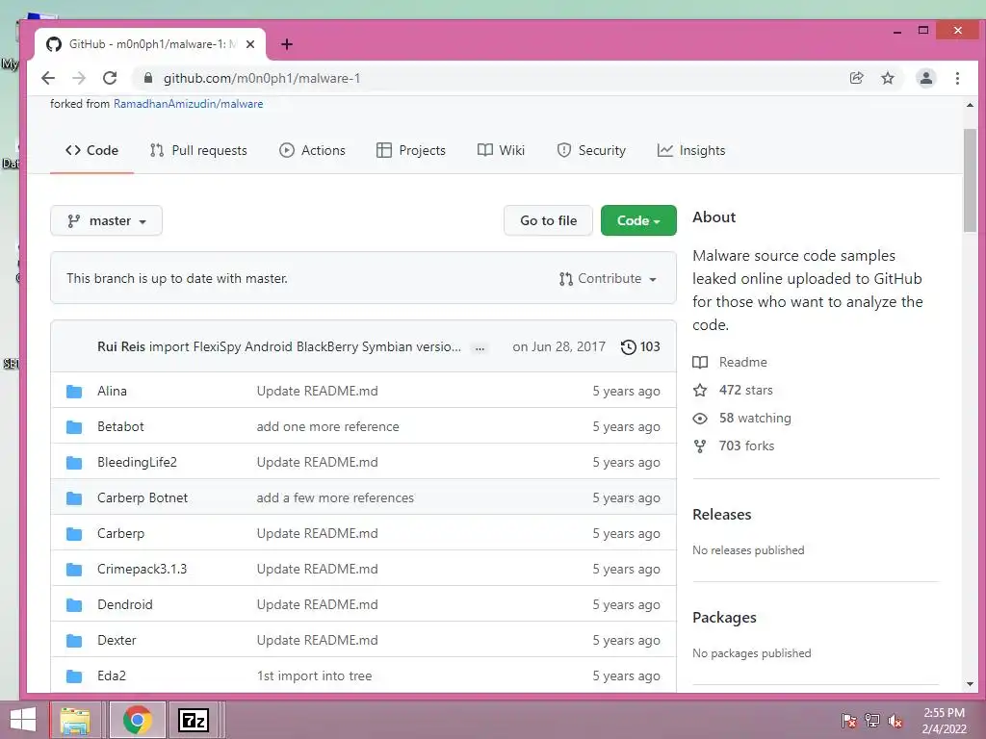The height and width of the screenshot is (739, 986).
Task: Open the Crimepack3.1.3 folder
Action: tap(143, 570)
